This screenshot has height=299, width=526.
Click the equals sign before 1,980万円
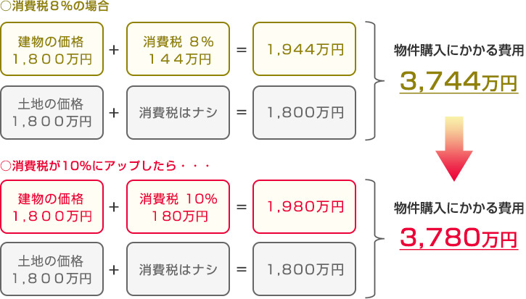(242, 207)
